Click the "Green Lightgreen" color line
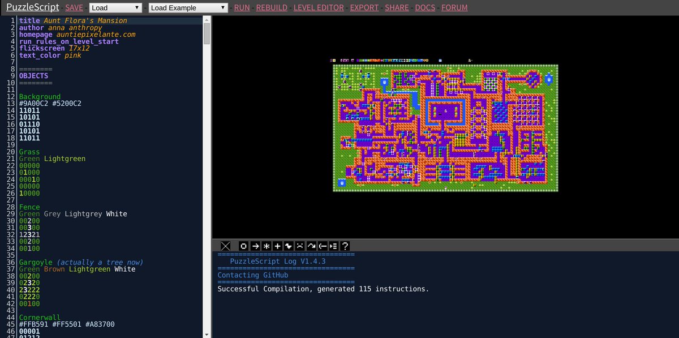 pos(52,159)
